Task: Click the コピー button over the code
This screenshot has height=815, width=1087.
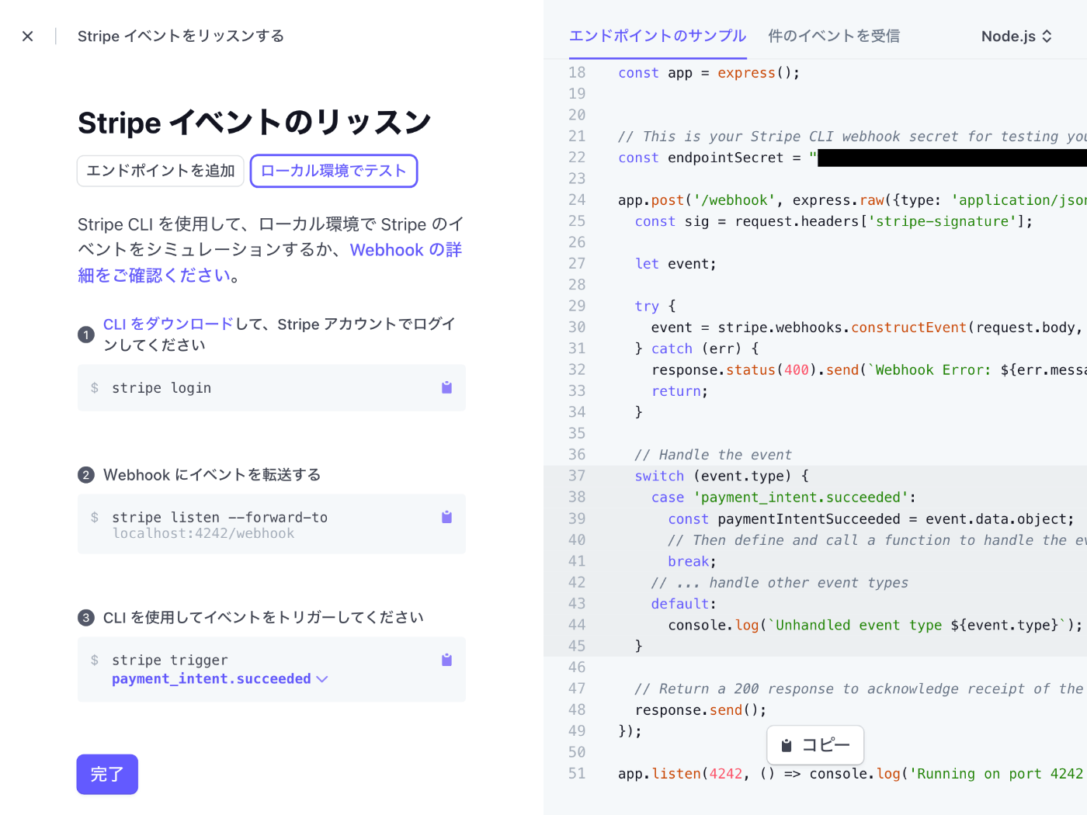Action: [815, 745]
